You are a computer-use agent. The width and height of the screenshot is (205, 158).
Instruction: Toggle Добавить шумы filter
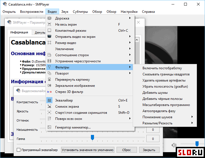(x=165, y=93)
